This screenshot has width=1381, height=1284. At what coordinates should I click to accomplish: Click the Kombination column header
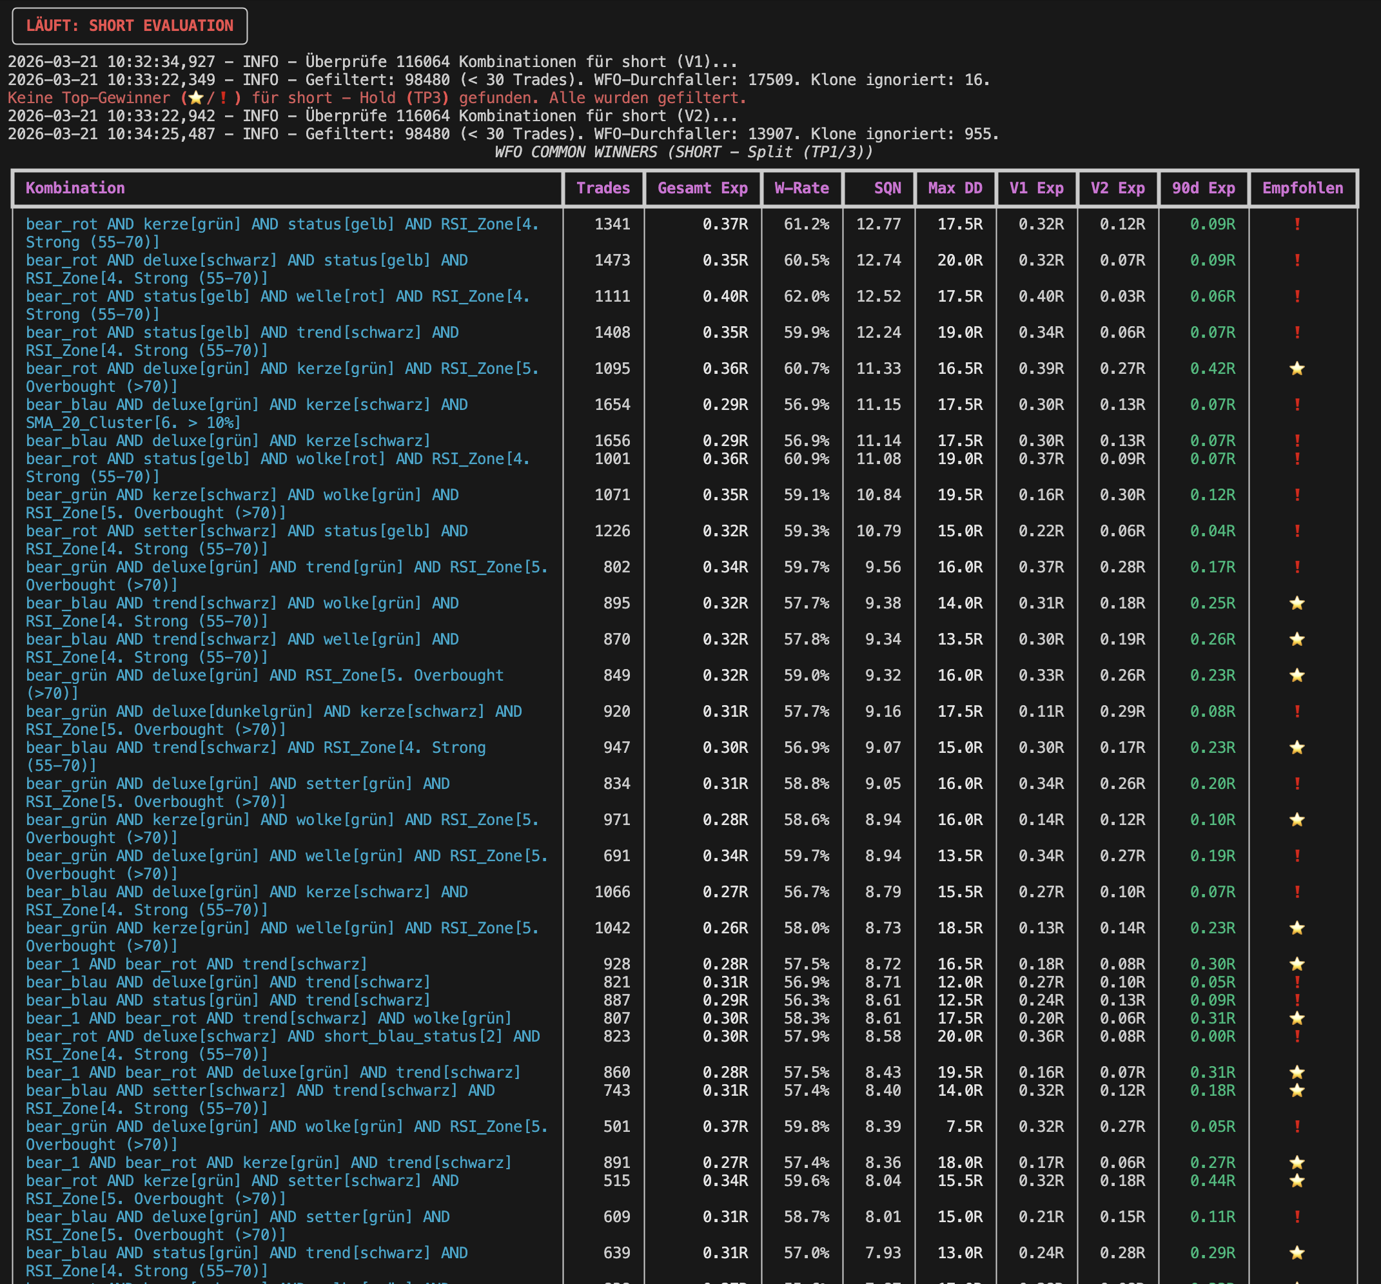pyautogui.click(x=75, y=188)
